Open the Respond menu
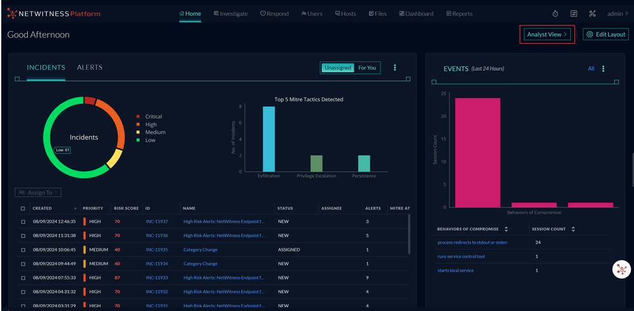 click(275, 14)
